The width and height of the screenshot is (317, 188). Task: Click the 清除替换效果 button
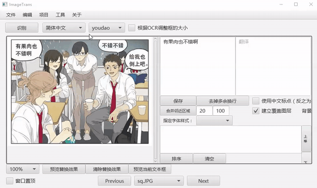107,169
